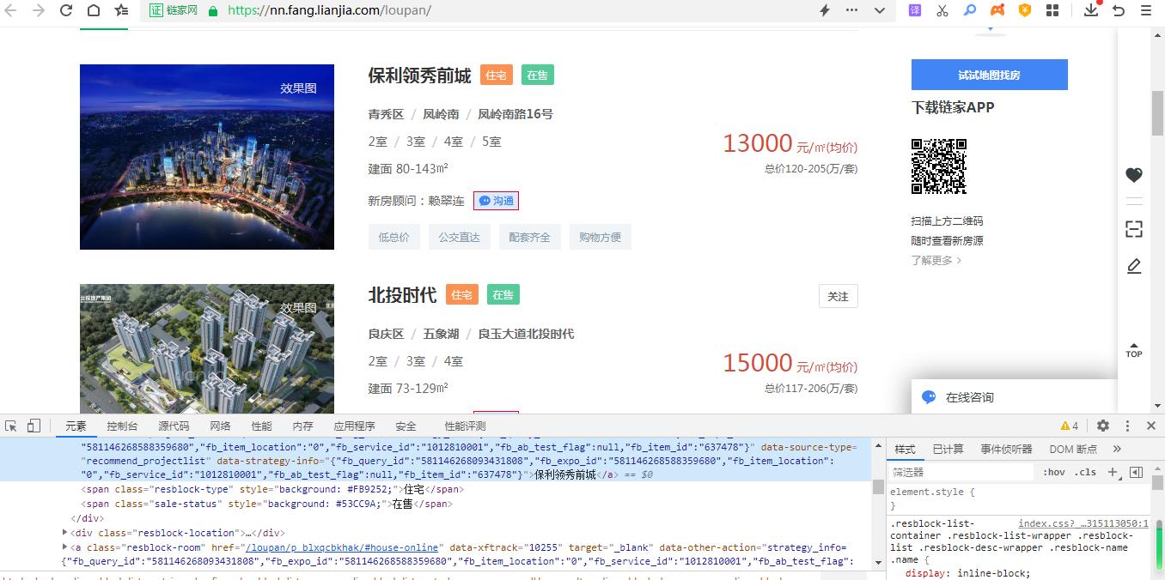Switch to the 事件侦听器 pane tab
This screenshot has width=1165, height=580.
click(x=1006, y=449)
